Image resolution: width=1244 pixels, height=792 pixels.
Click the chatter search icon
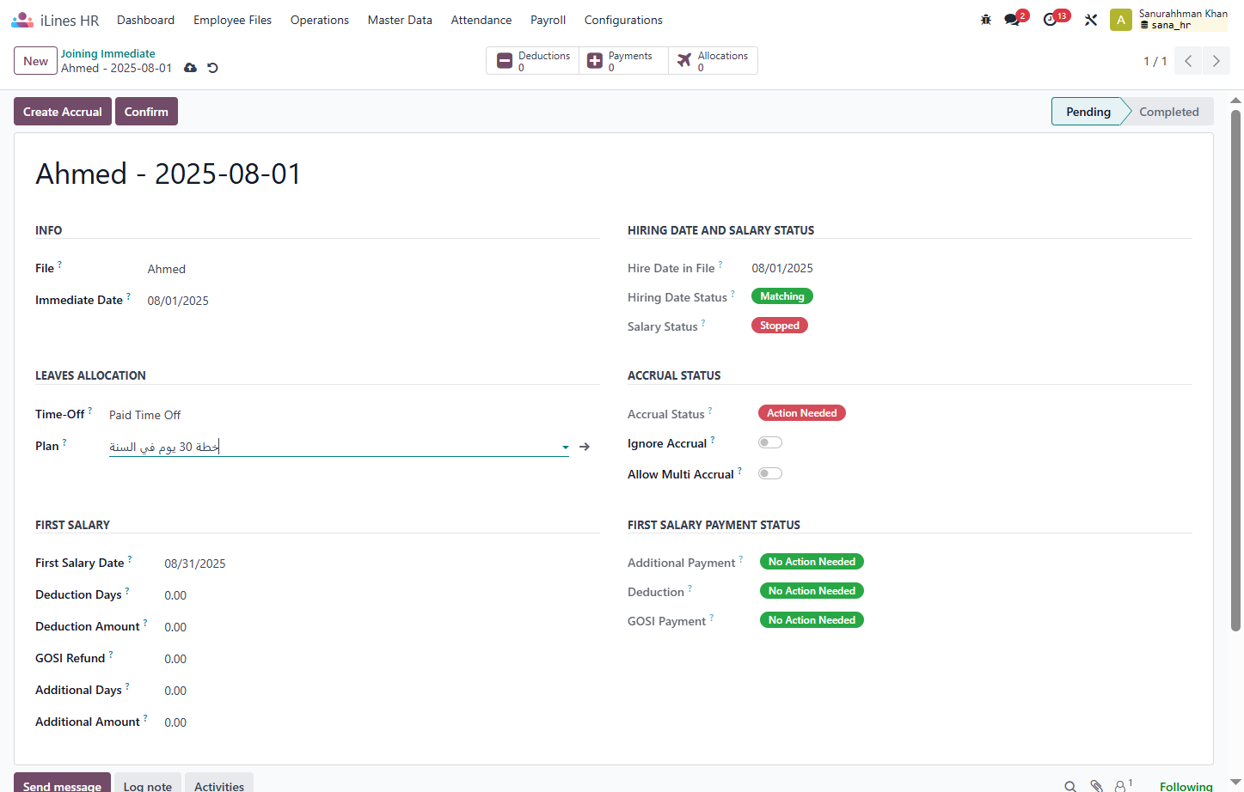pyautogui.click(x=1070, y=786)
